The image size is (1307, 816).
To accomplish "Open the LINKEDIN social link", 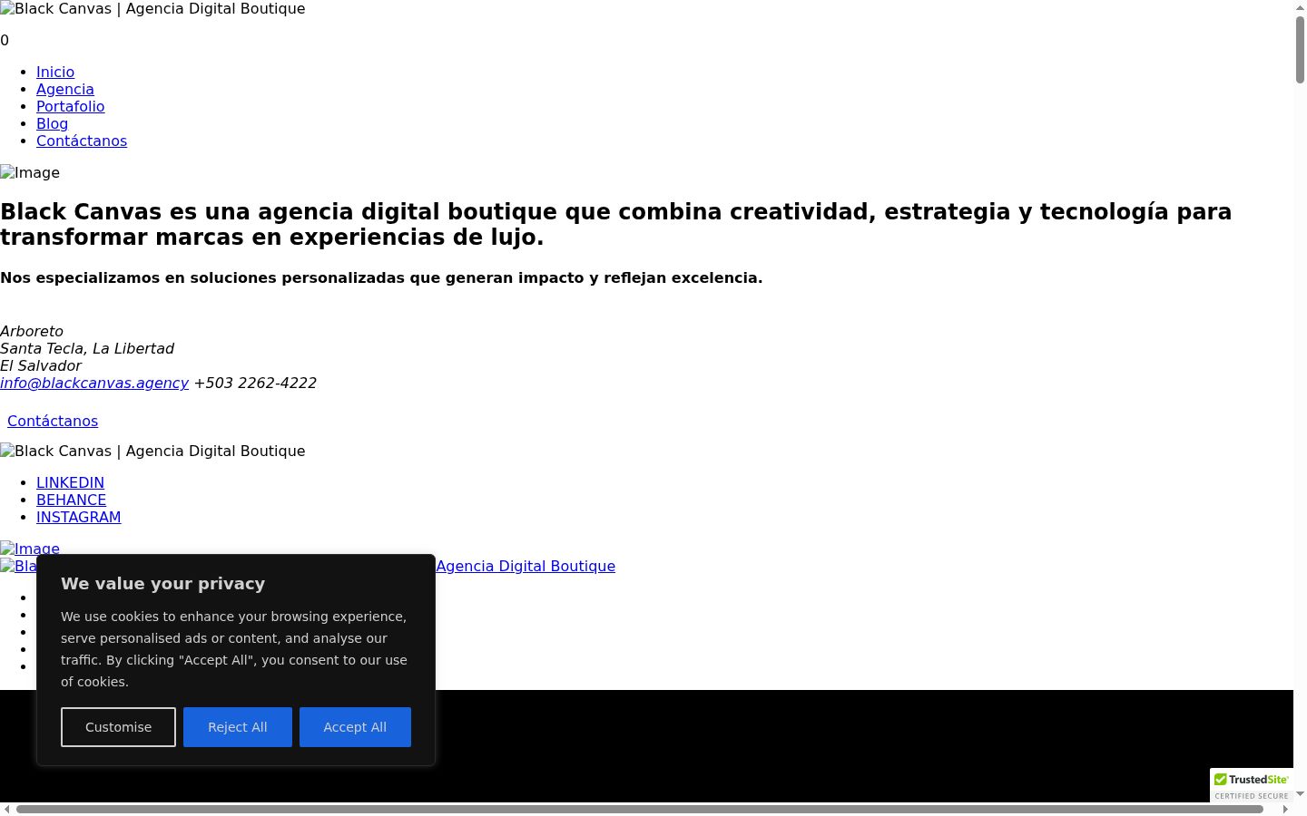I will point(70,482).
